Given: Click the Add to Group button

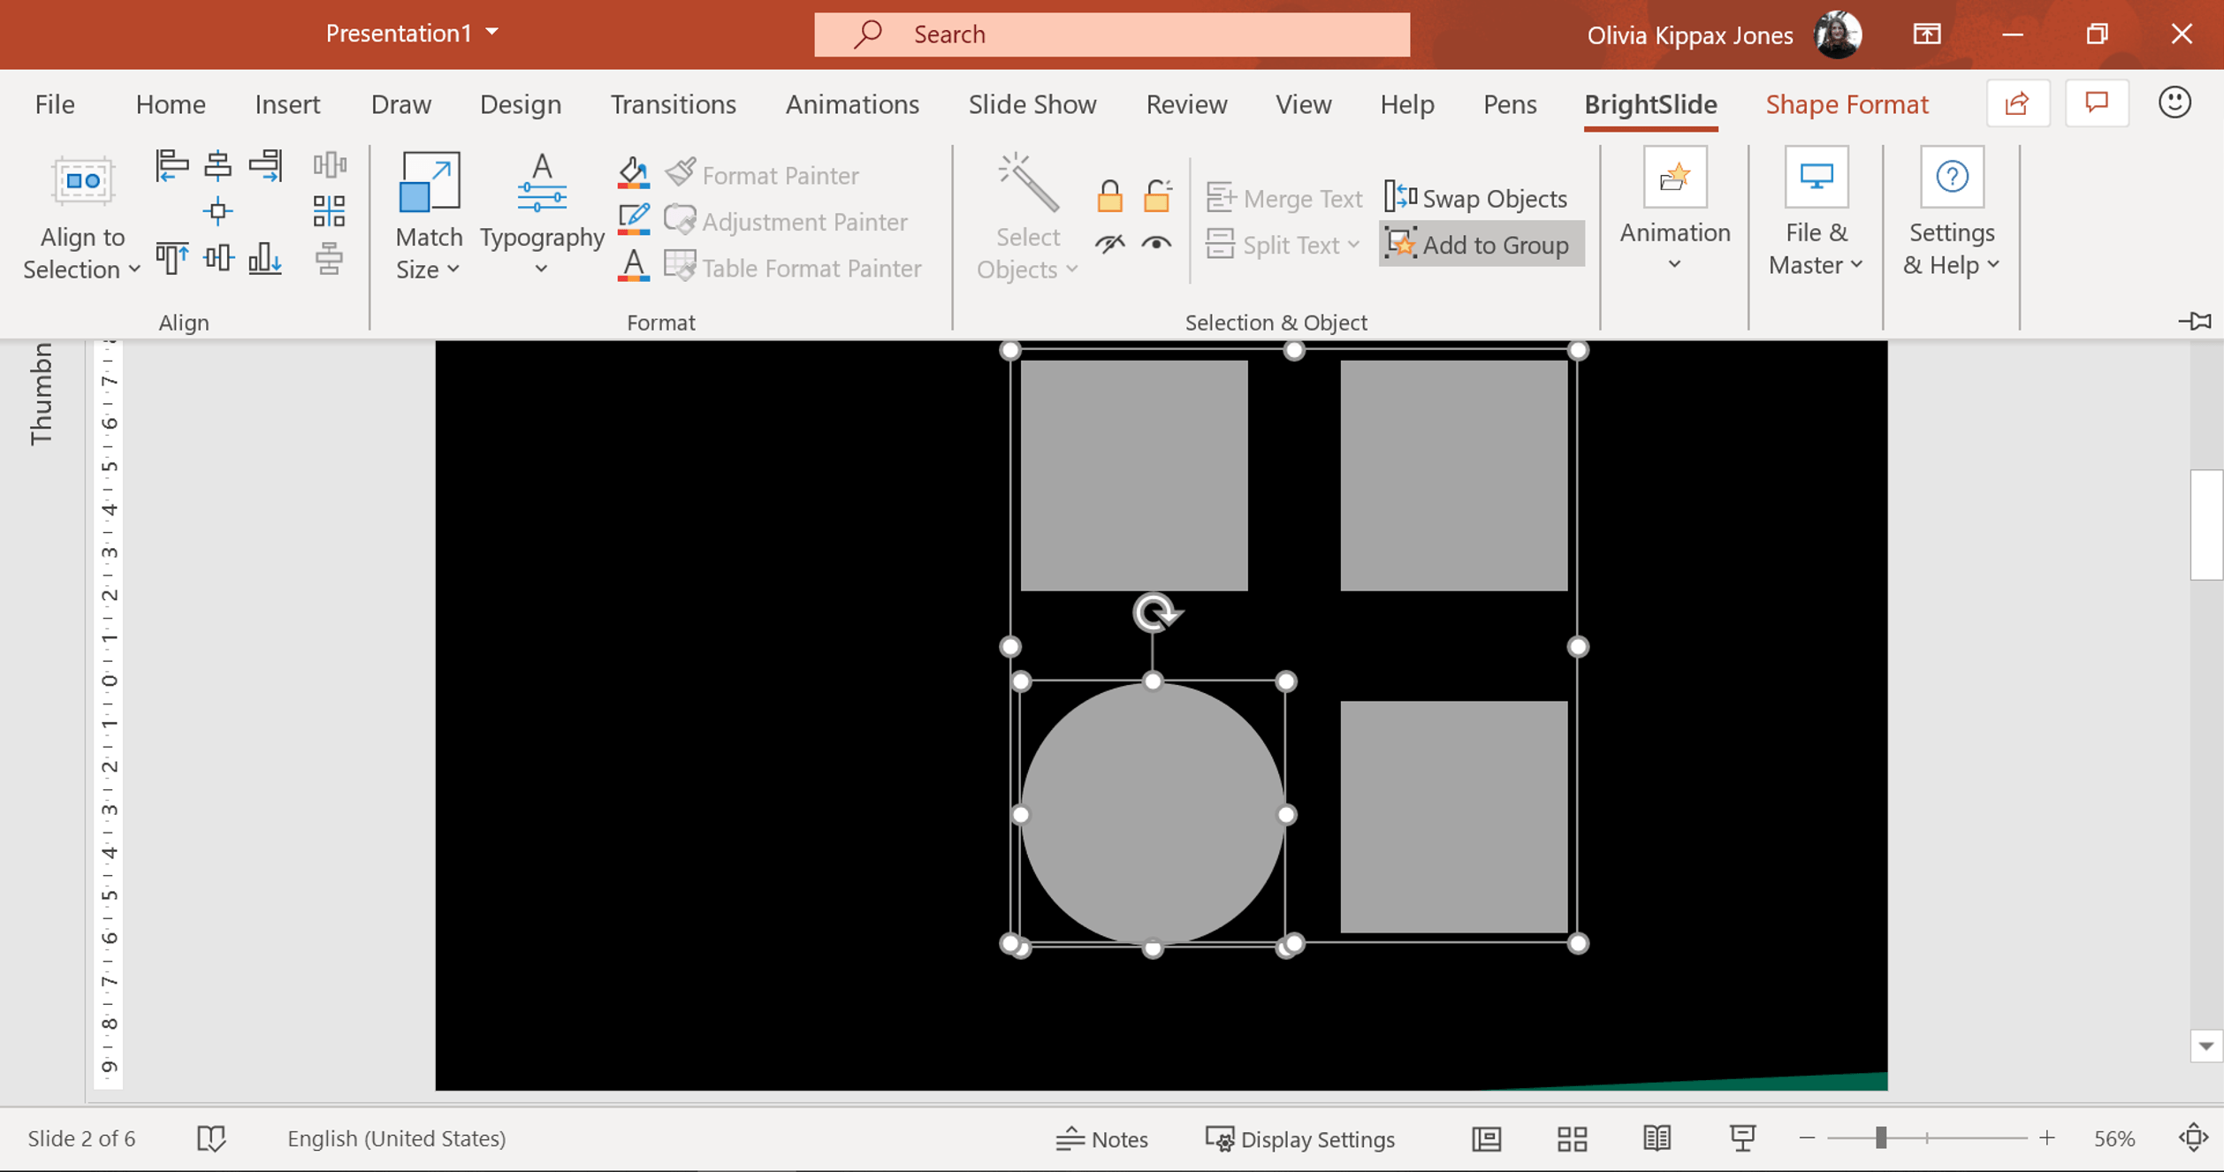Looking at the screenshot, I should [1481, 245].
